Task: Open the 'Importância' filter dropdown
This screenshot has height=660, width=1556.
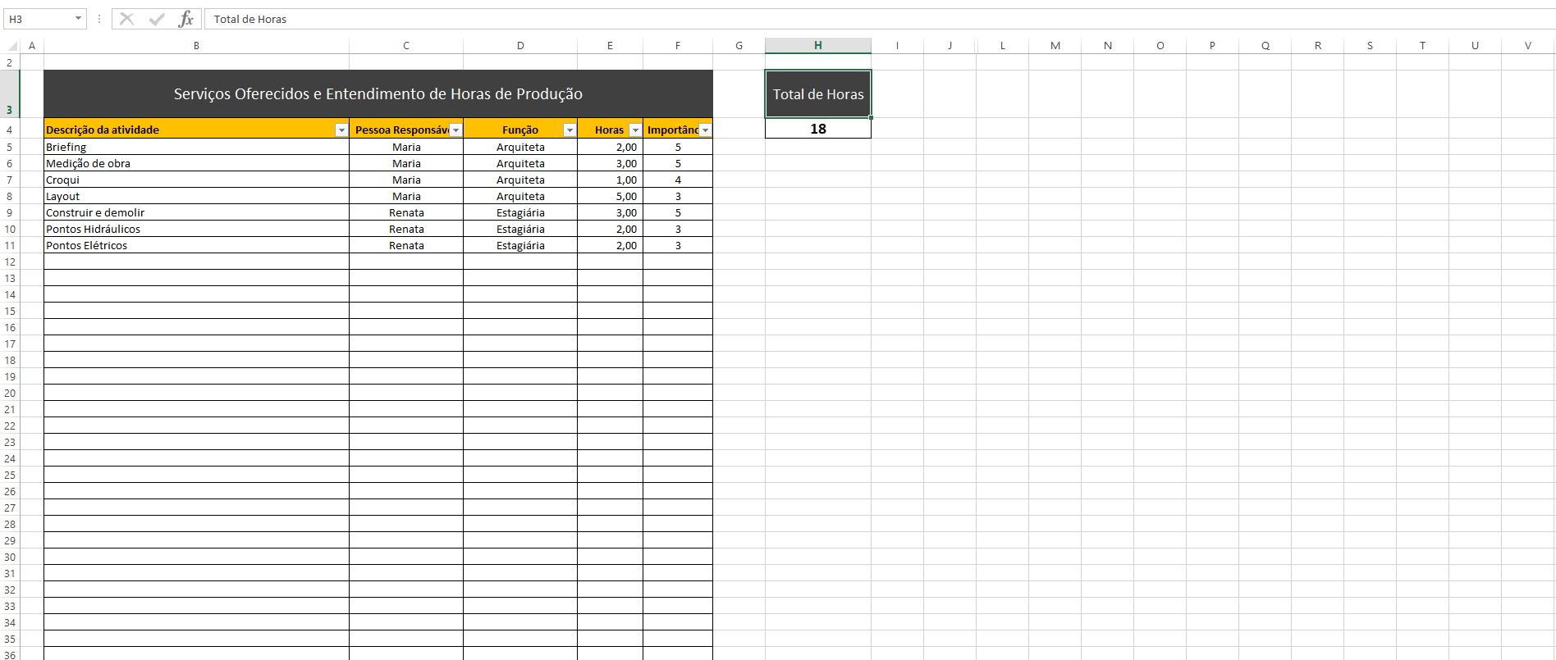Action: pyautogui.click(x=705, y=130)
